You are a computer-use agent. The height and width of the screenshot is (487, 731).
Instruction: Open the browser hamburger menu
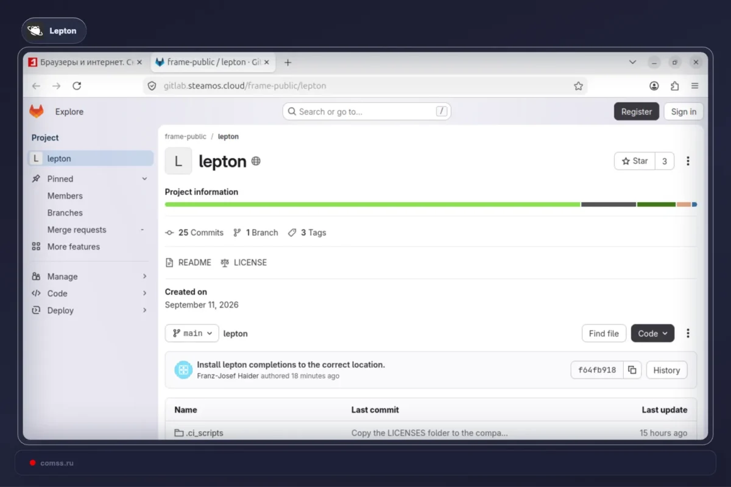click(694, 86)
